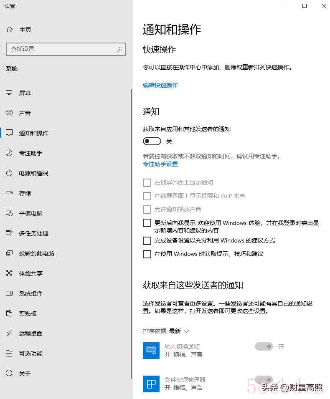Viewport: 330px width, 399px height.
Task: Click the 输入切换通知 app icon
Action: [x=151, y=351]
